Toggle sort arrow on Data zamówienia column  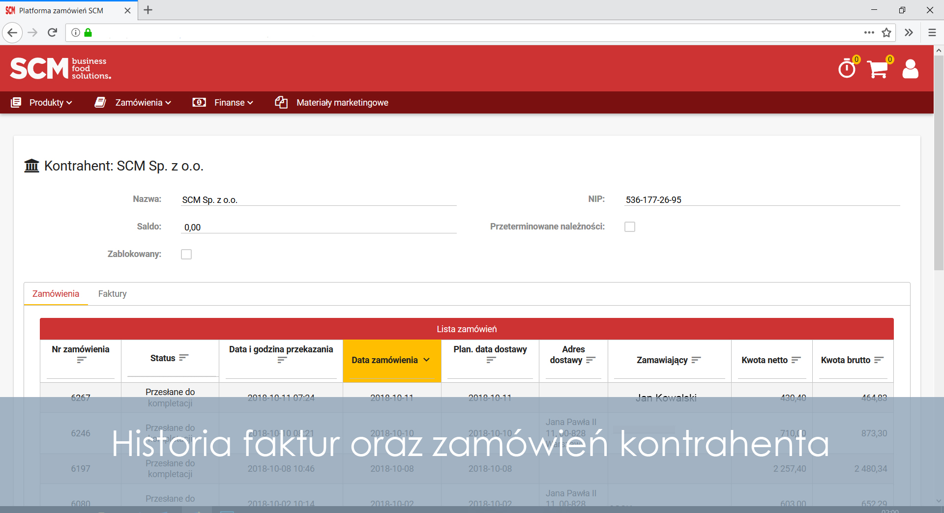[x=426, y=360]
